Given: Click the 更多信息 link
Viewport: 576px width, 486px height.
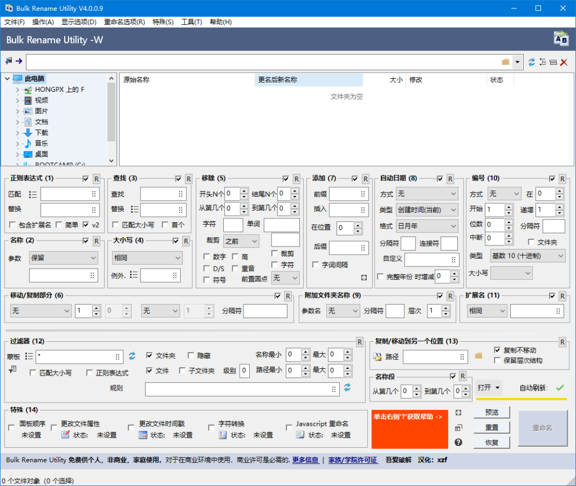Looking at the screenshot, I should pos(305,460).
